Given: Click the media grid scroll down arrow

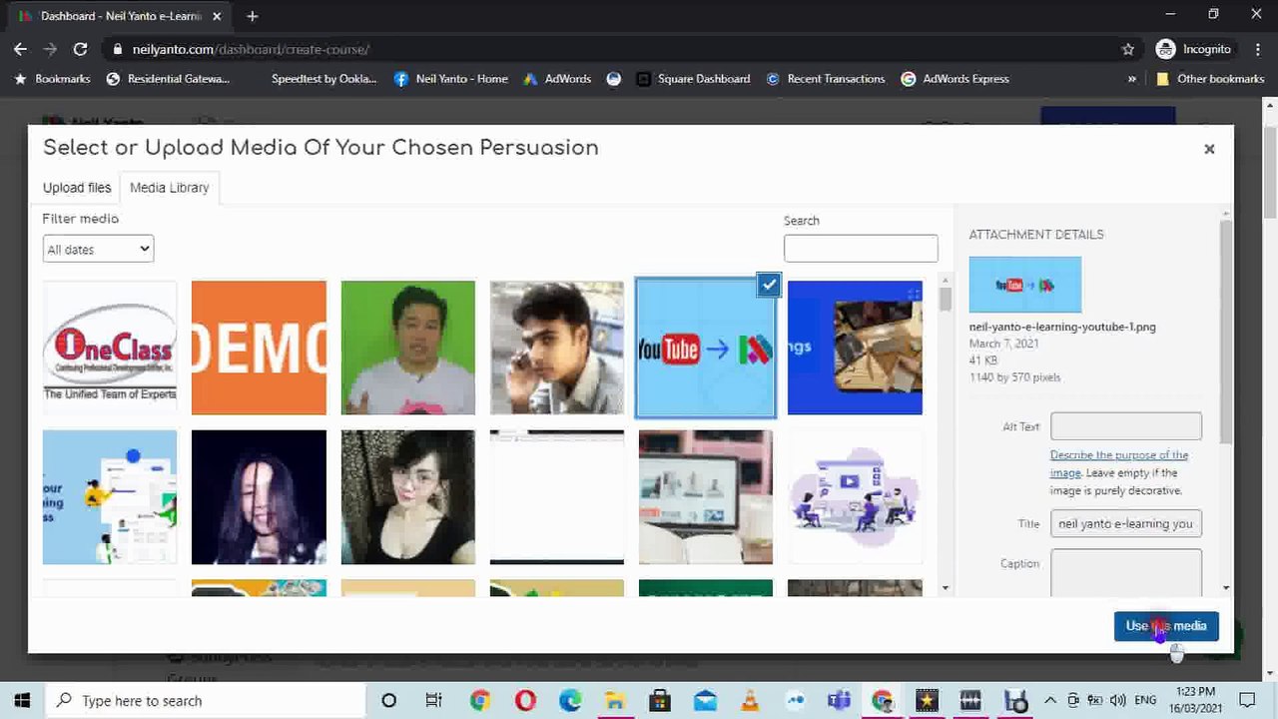Looking at the screenshot, I should click(946, 588).
